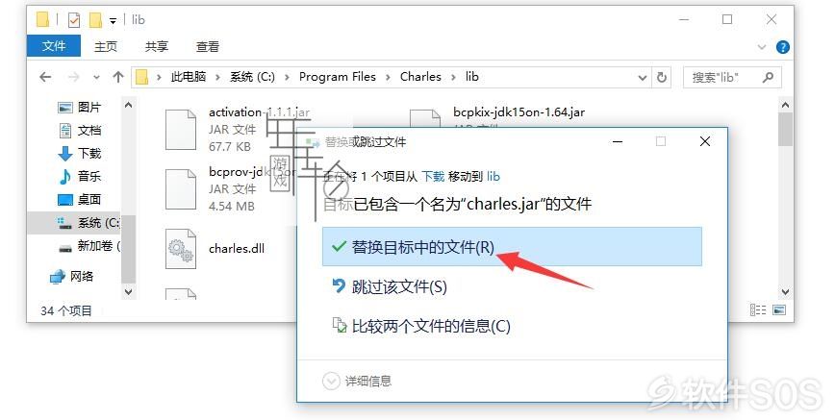Switch to the 查看 ribbon tab
Viewport: 835px width, 420px height.
click(x=207, y=47)
